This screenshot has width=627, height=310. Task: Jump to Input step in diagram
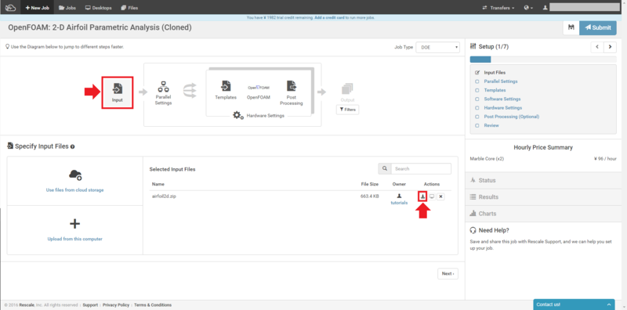click(x=117, y=92)
